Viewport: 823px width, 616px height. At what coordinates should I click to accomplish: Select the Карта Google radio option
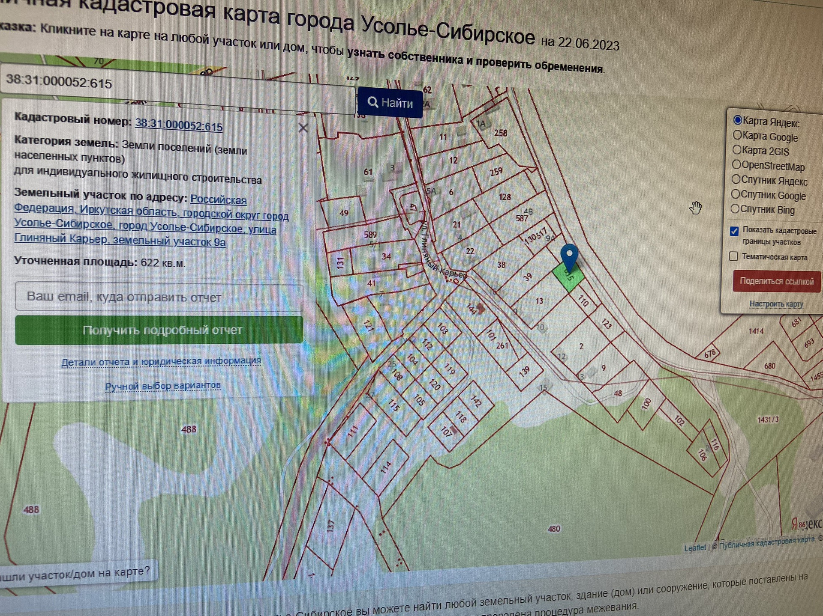click(737, 135)
